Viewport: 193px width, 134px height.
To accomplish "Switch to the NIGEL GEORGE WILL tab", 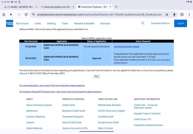I will pos(21,7).
